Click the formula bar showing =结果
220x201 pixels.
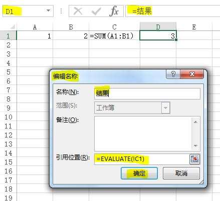173,11
